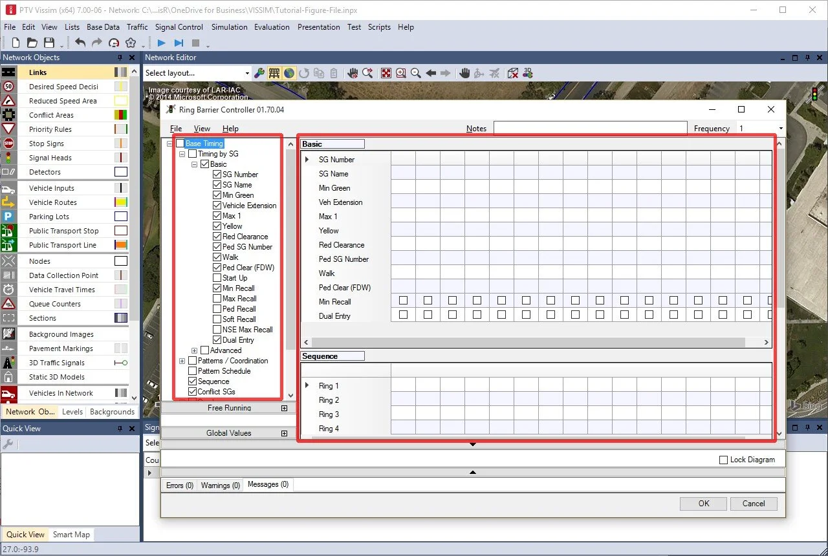Click the zoom in magnifier icon

401,72
